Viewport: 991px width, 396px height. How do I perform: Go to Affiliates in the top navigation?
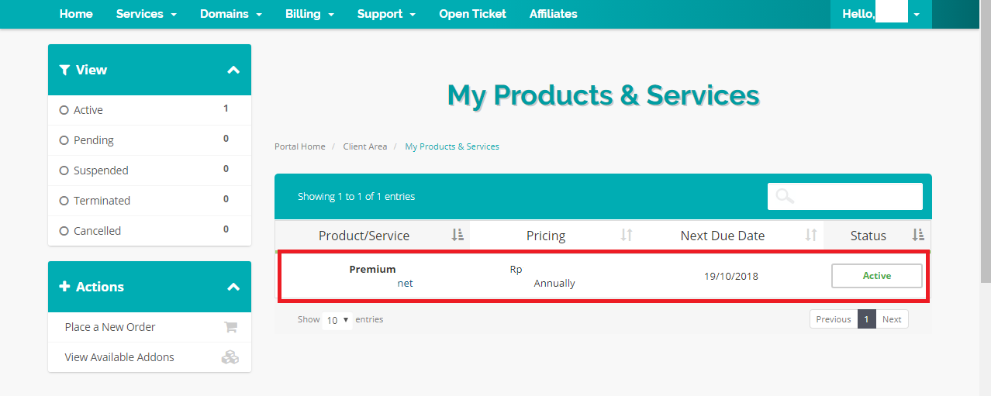553,14
